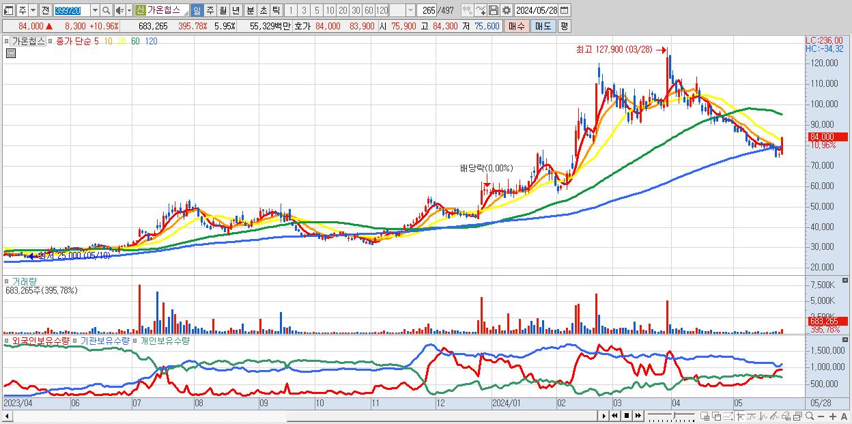Image resolution: width=852 pixels, height=424 pixels.
Task: Click the rewind replay control
Action: [614, 416]
